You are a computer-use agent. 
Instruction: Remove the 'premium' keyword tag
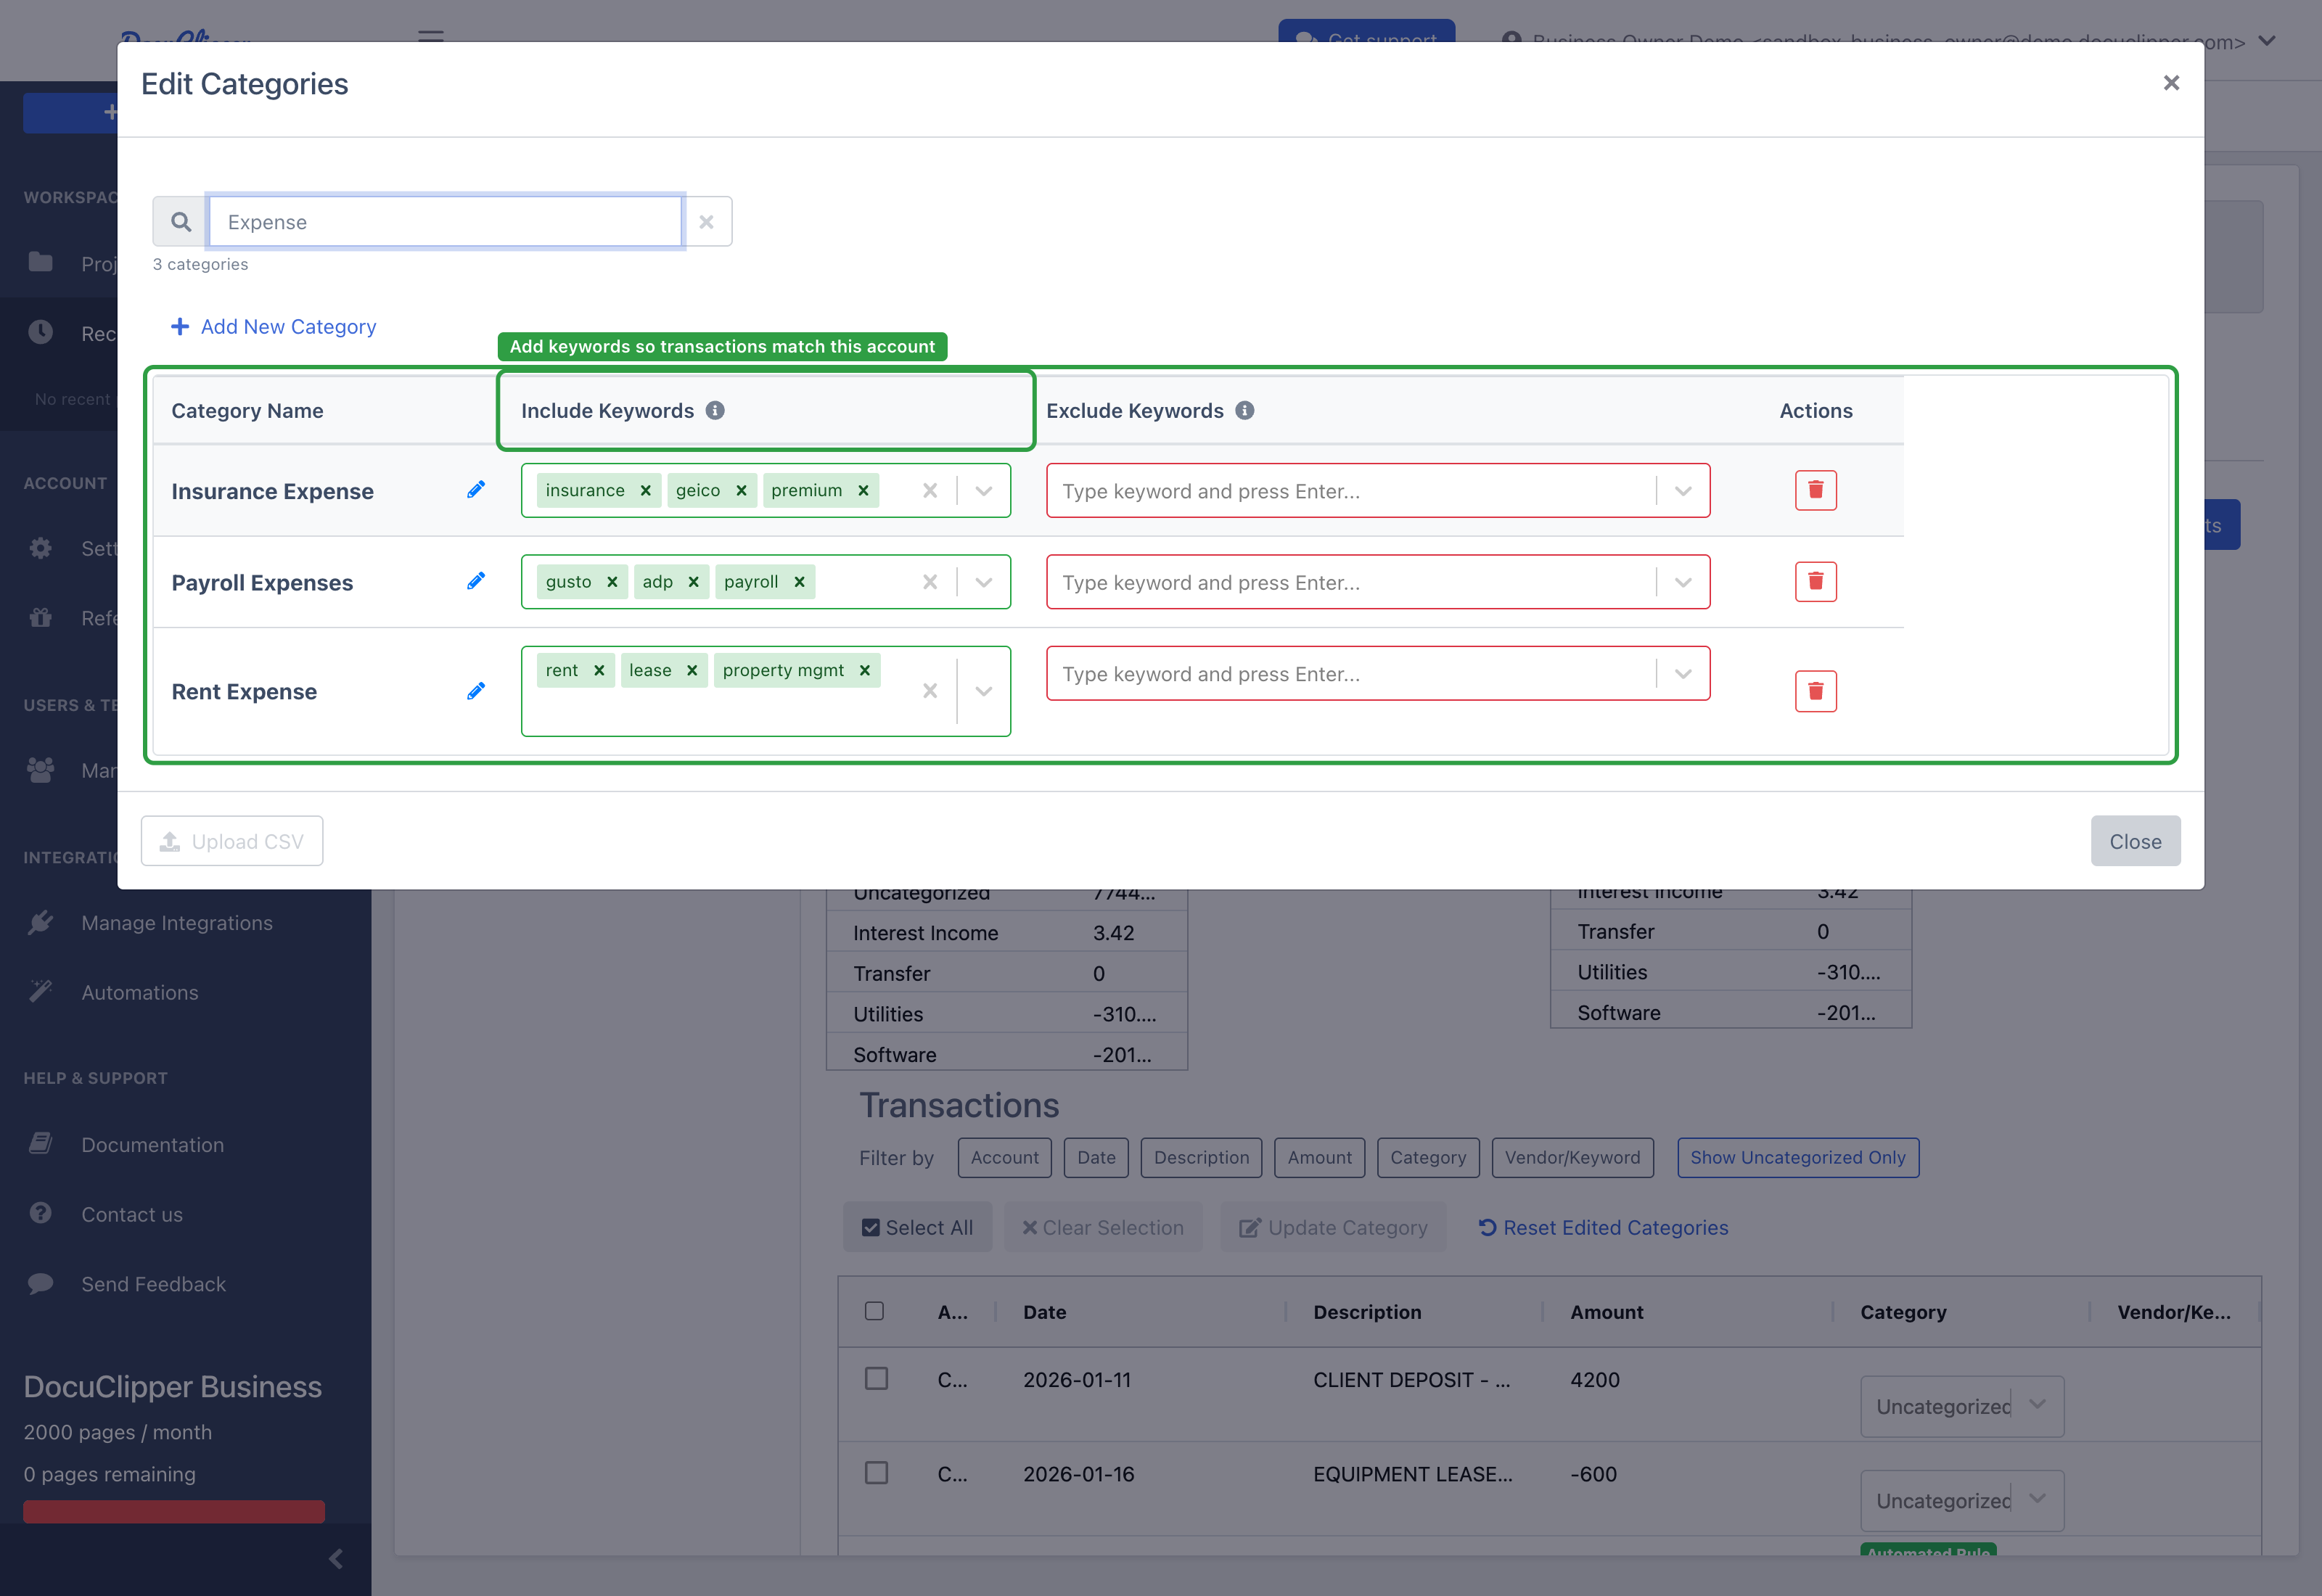coord(863,490)
